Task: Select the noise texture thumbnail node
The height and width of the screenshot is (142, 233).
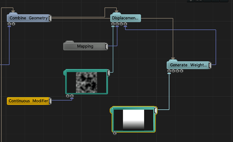Action: pos(86,82)
